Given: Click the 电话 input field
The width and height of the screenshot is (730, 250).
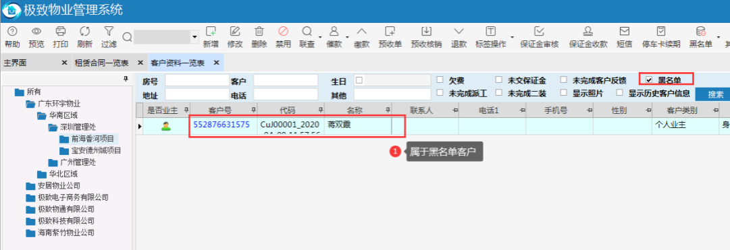Looking at the screenshot, I should (x=286, y=94).
